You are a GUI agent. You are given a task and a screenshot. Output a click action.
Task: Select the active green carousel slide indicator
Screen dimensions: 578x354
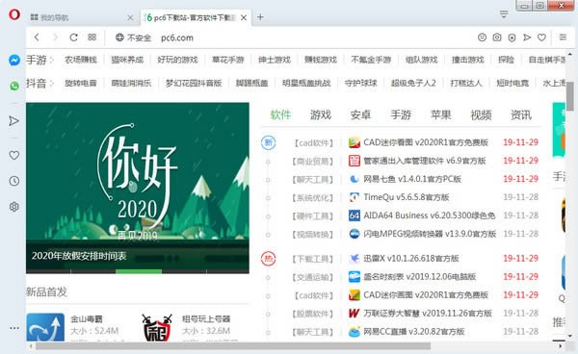click(139, 271)
